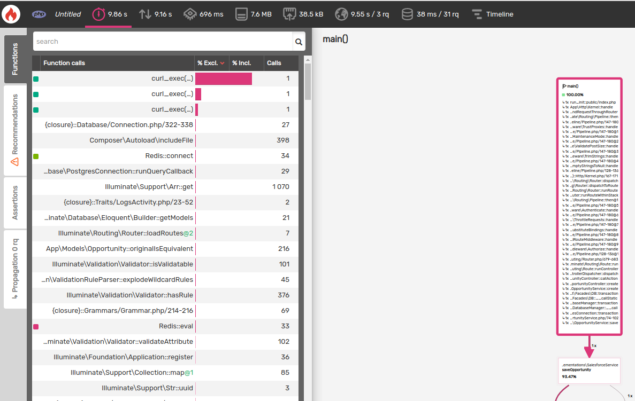This screenshot has width=635, height=401.
Task: Click the green marker beside Redis::connect
Action: (36, 156)
